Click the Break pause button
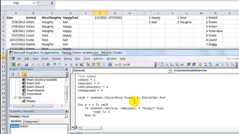Viewport: 239px width, 134px height. (71, 64)
